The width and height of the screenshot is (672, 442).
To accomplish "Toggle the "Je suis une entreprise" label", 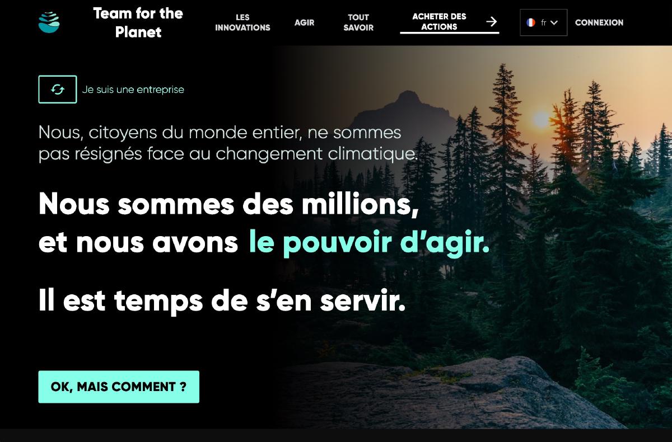I will pos(133,90).
